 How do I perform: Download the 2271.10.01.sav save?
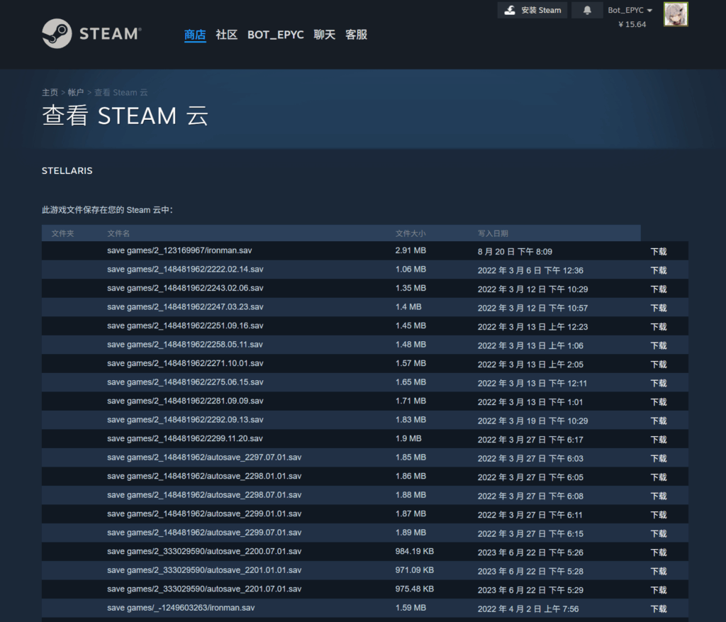(x=659, y=365)
